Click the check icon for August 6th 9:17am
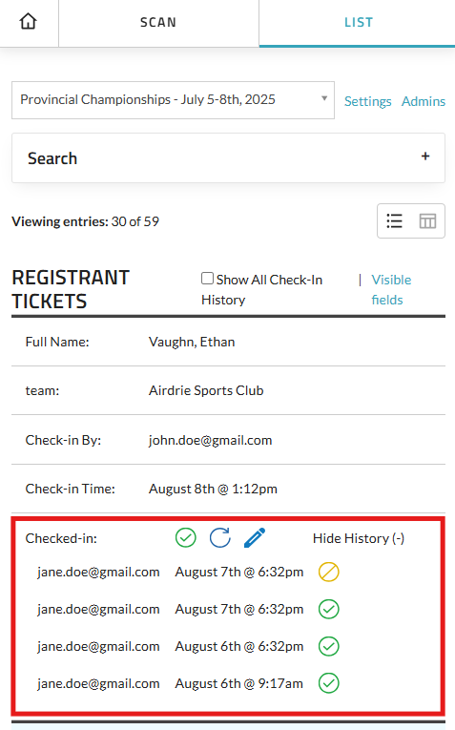This screenshot has height=730, width=455. point(328,683)
